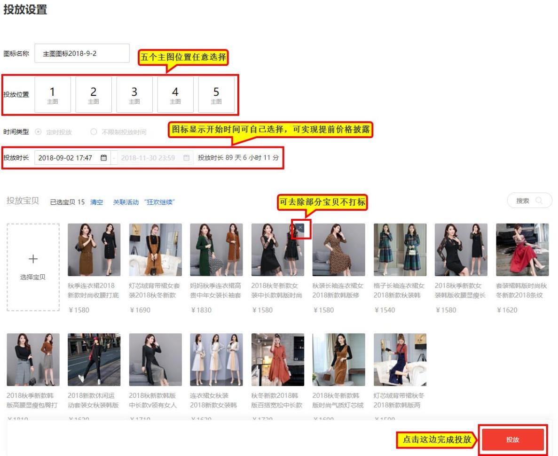Screen dimensions: 558x456
Task: Select the 妈妈秋季连衣裙高贵 product thumbnail
Action: pyautogui.click(x=216, y=250)
